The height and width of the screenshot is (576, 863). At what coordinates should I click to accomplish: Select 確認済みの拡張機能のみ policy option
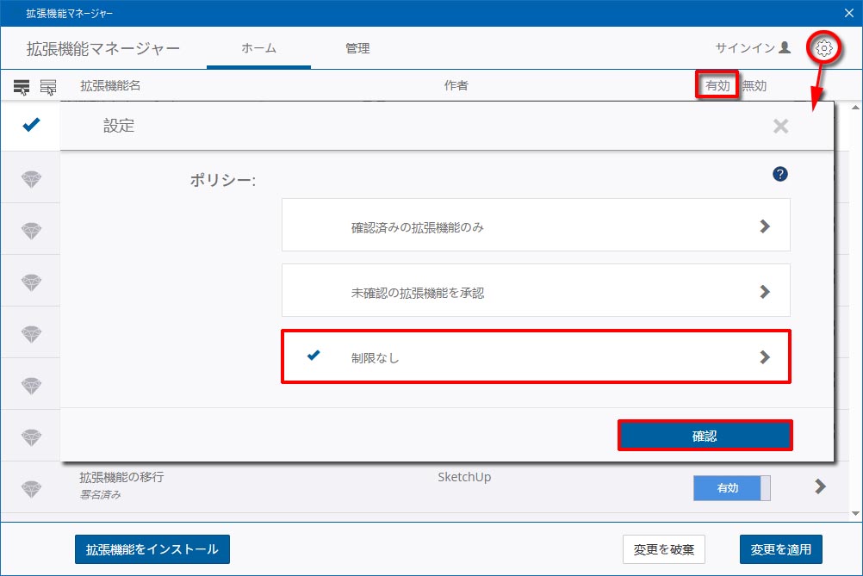tap(535, 226)
